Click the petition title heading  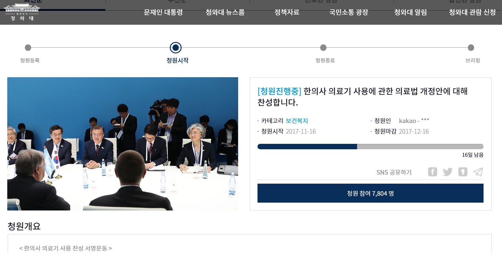[x=363, y=97]
